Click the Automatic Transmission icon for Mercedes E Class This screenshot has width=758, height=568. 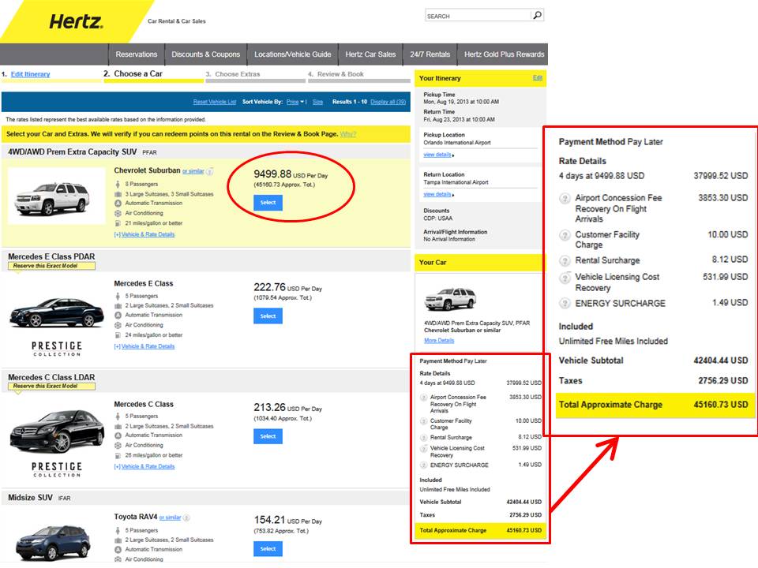(118, 315)
